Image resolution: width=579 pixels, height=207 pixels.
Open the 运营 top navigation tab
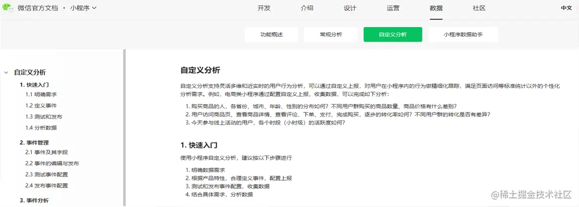(393, 8)
